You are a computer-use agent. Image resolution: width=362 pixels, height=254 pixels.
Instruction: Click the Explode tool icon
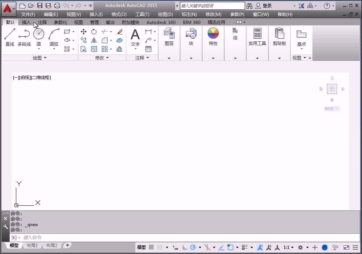point(119,40)
